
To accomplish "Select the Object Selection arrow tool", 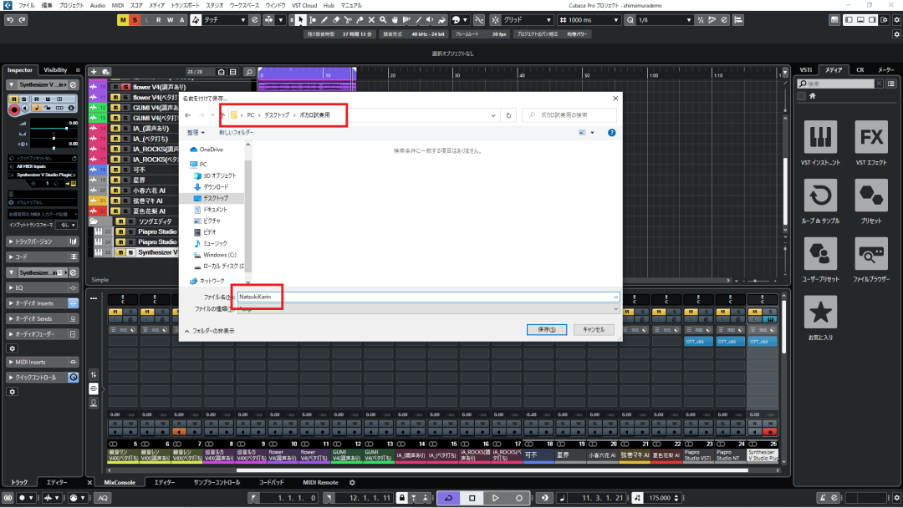I will click(x=301, y=20).
